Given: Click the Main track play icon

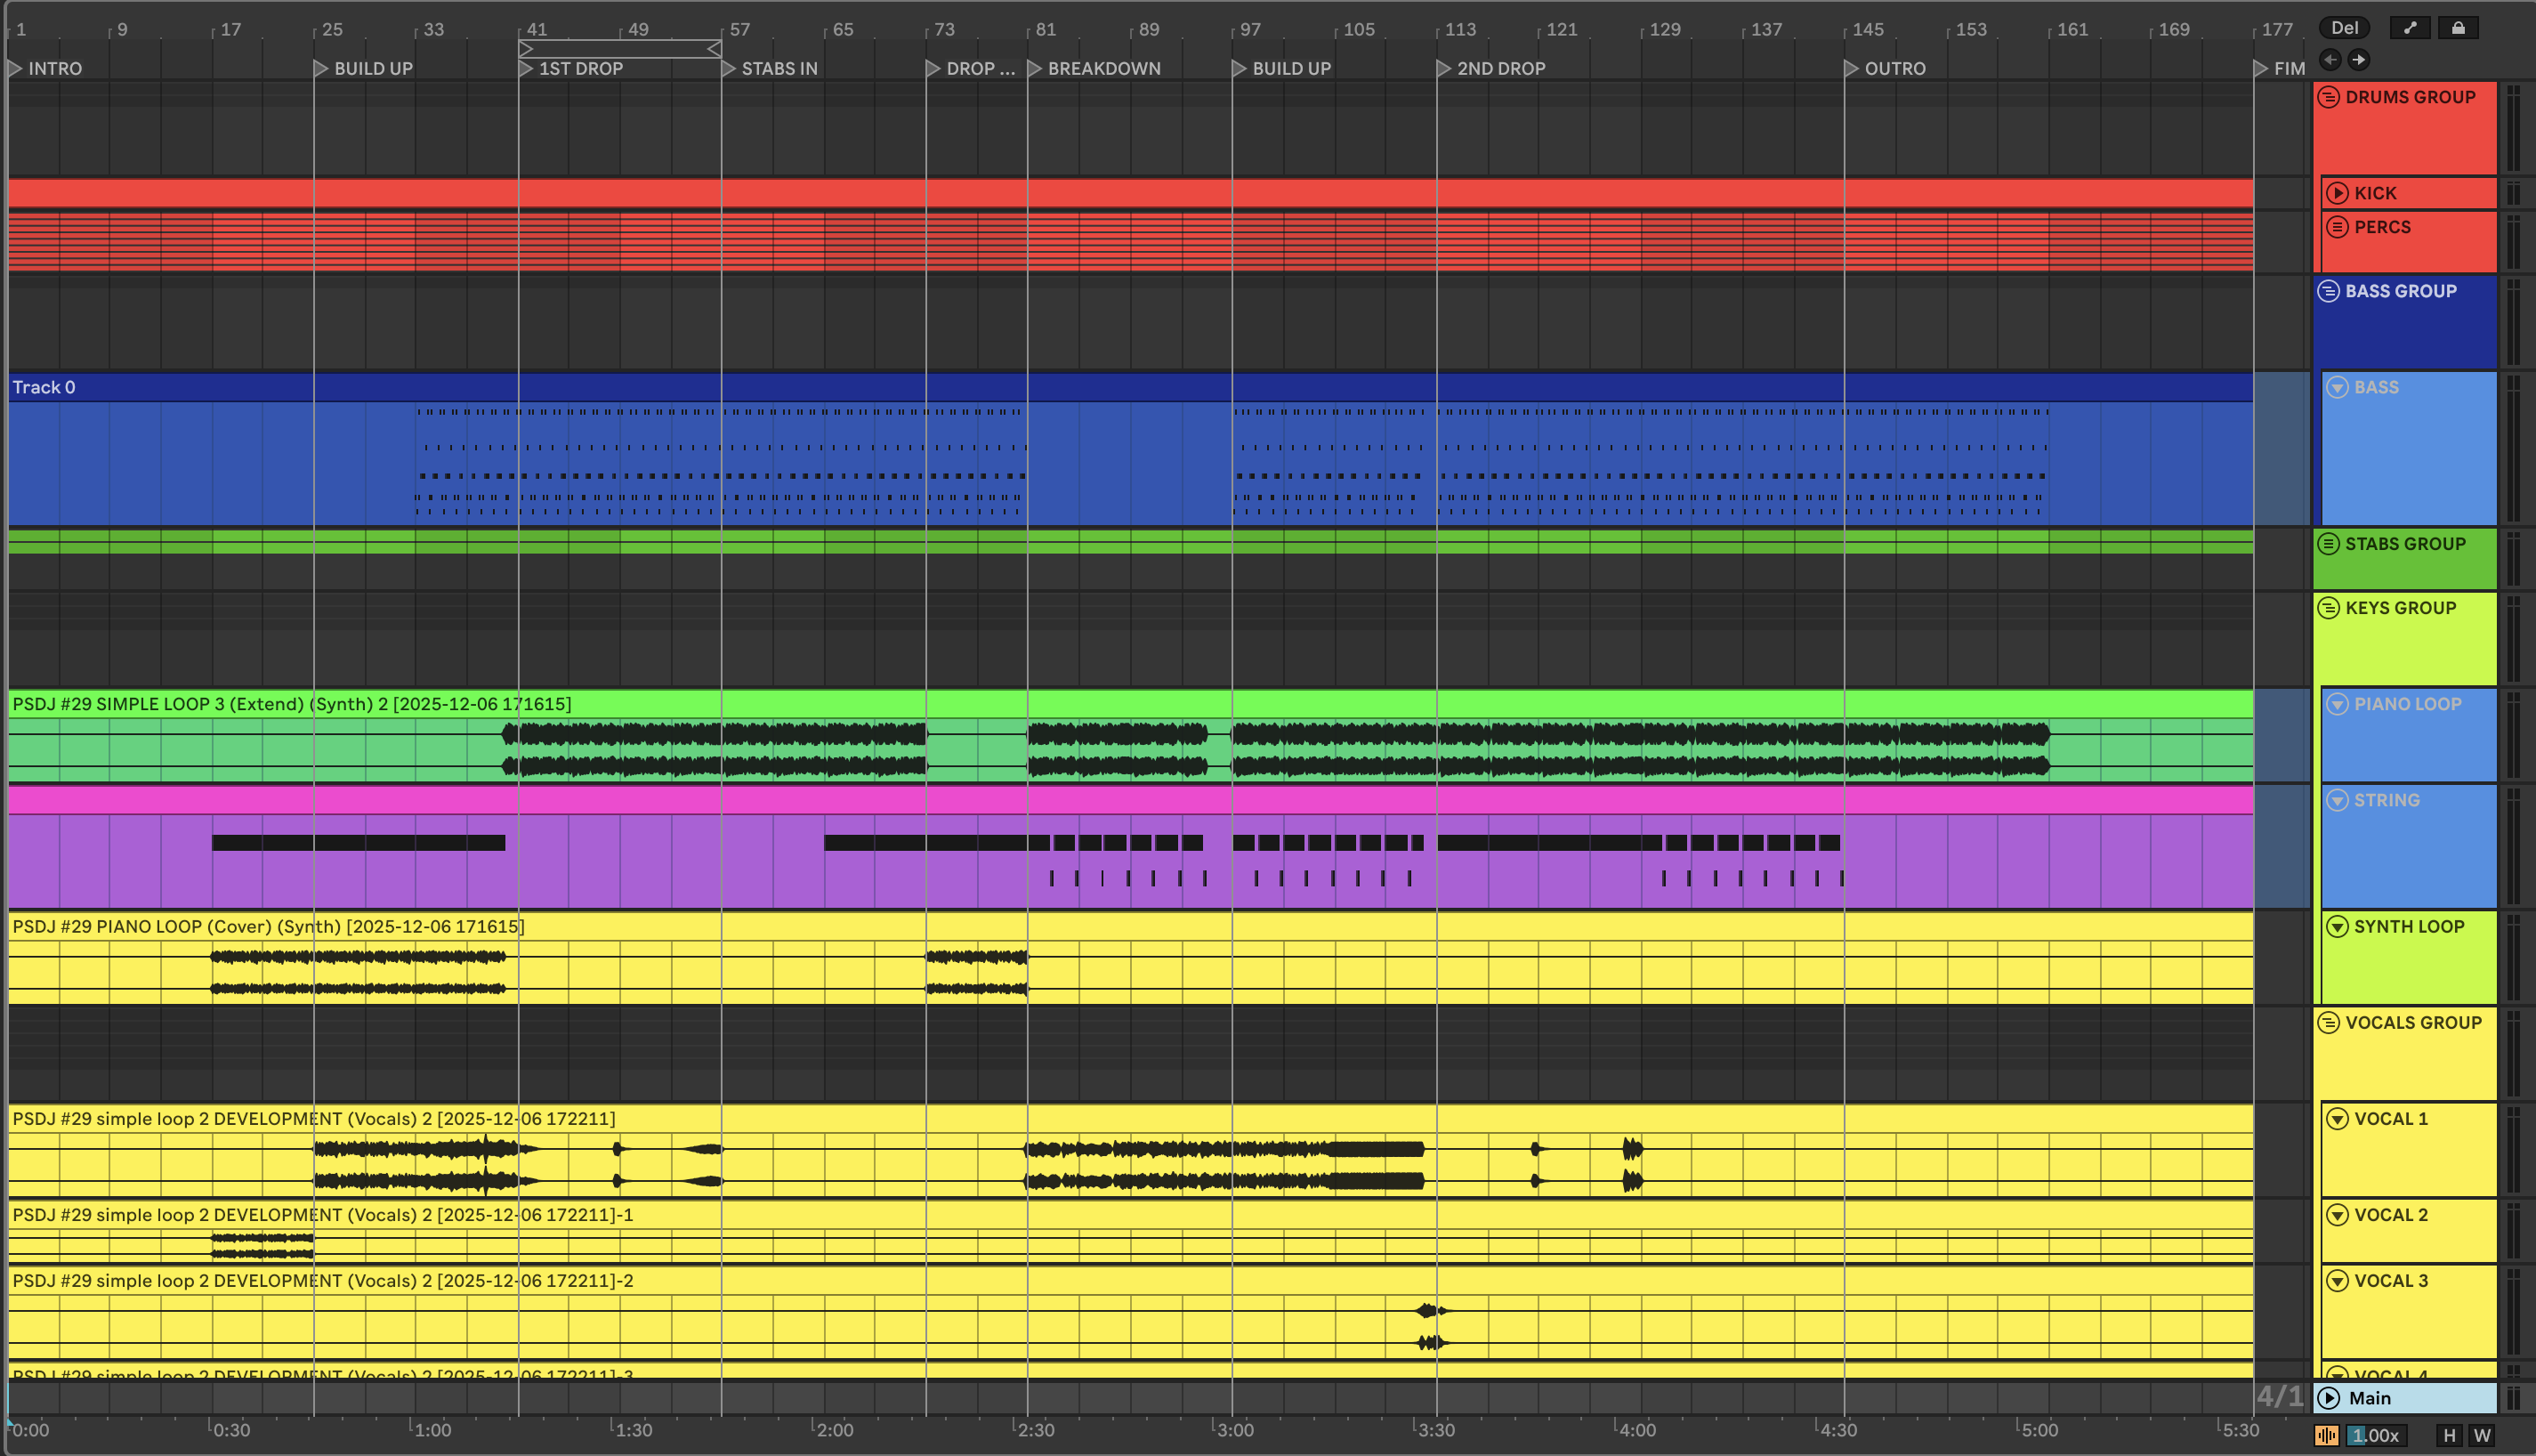Looking at the screenshot, I should [2329, 1398].
